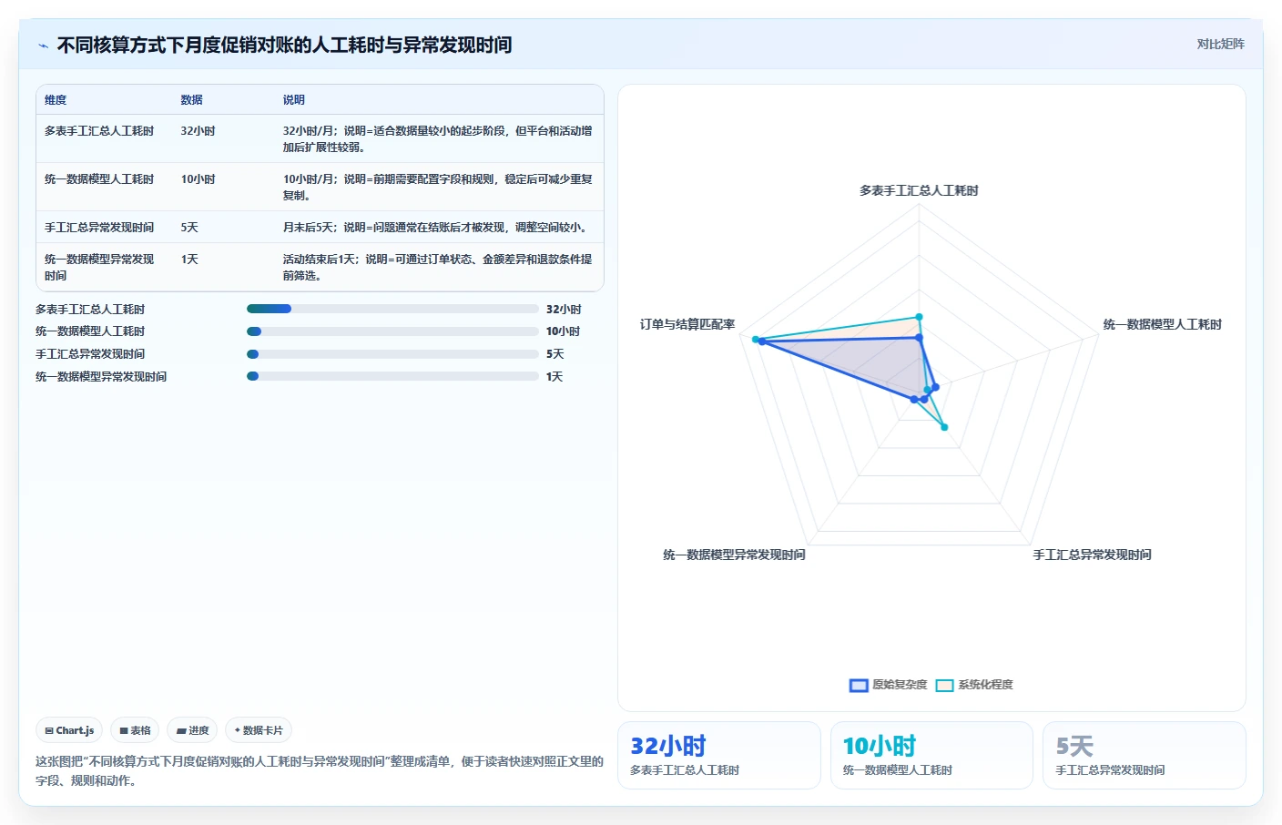Image resolution: width=1282 pixels, height=825 pixels.
Task: Select the Chart.js tag chip
Action: (x=69, y=730)
